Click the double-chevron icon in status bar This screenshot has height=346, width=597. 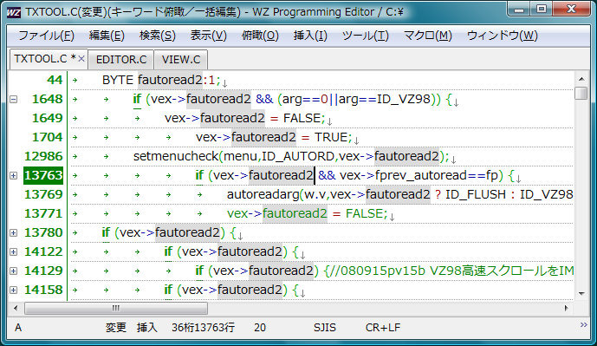(x=584, y=325)
